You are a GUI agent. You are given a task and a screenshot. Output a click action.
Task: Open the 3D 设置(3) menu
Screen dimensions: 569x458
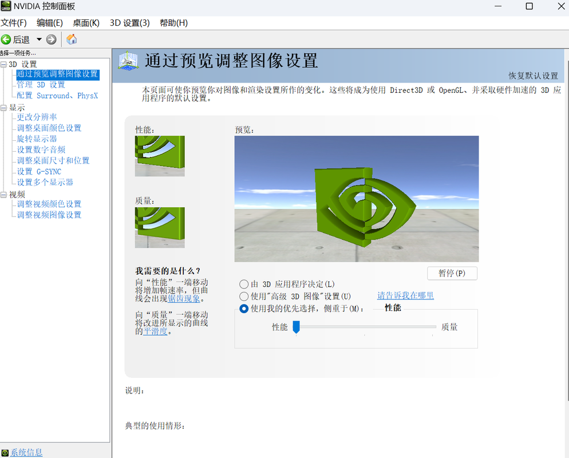point(129,23)
